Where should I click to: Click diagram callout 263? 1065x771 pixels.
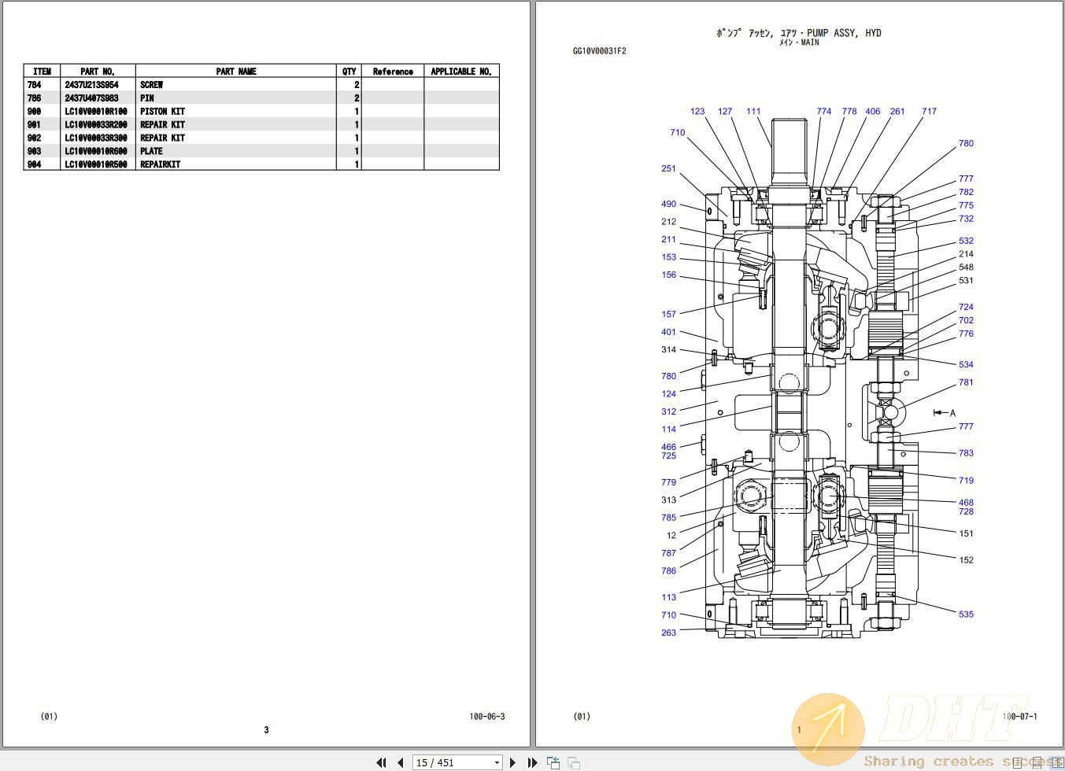pos(668,633)
